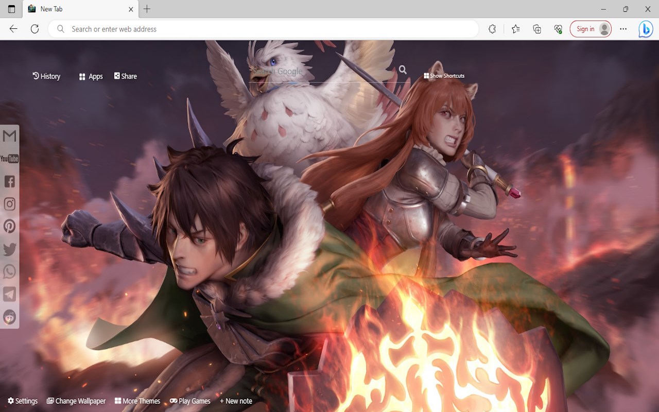Click the Share link
The image size is (659, 412).
[x=126, y=76]
